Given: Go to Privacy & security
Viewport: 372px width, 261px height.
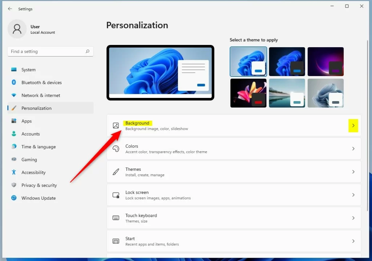Looking at the screenshot, I should tap(50, 185).
